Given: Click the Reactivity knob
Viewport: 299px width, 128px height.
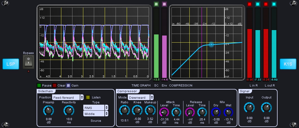Looking at the screenshot, I should pyautogui.click(x=69, y=110).
